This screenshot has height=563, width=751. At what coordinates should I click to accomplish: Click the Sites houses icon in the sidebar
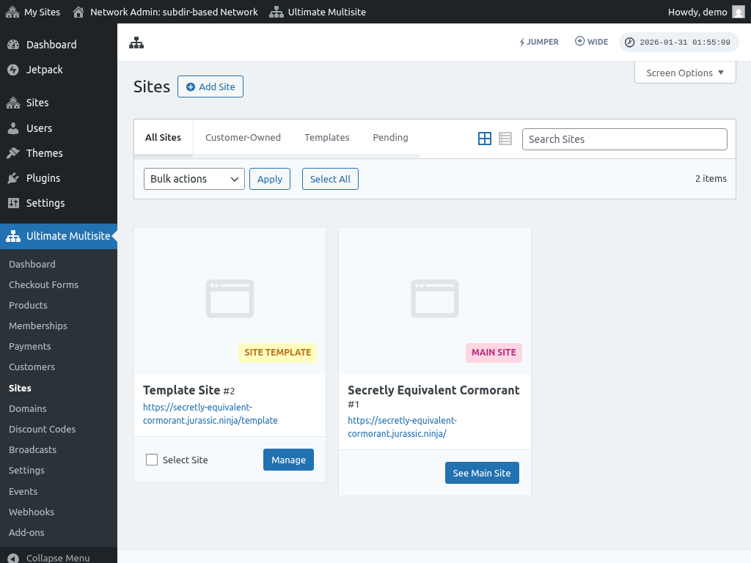pos(13,103)
